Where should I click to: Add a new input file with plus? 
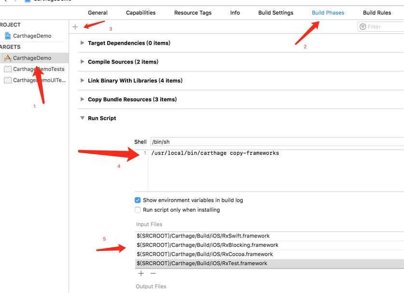click(141, 273)
